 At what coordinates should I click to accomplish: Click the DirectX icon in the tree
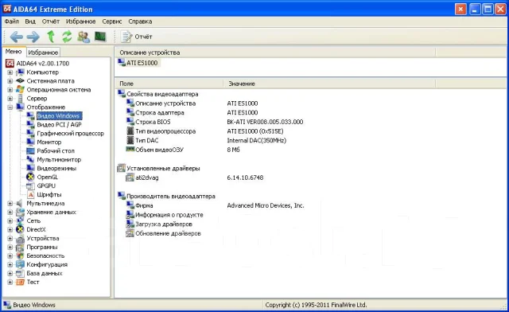pos(20,230)
